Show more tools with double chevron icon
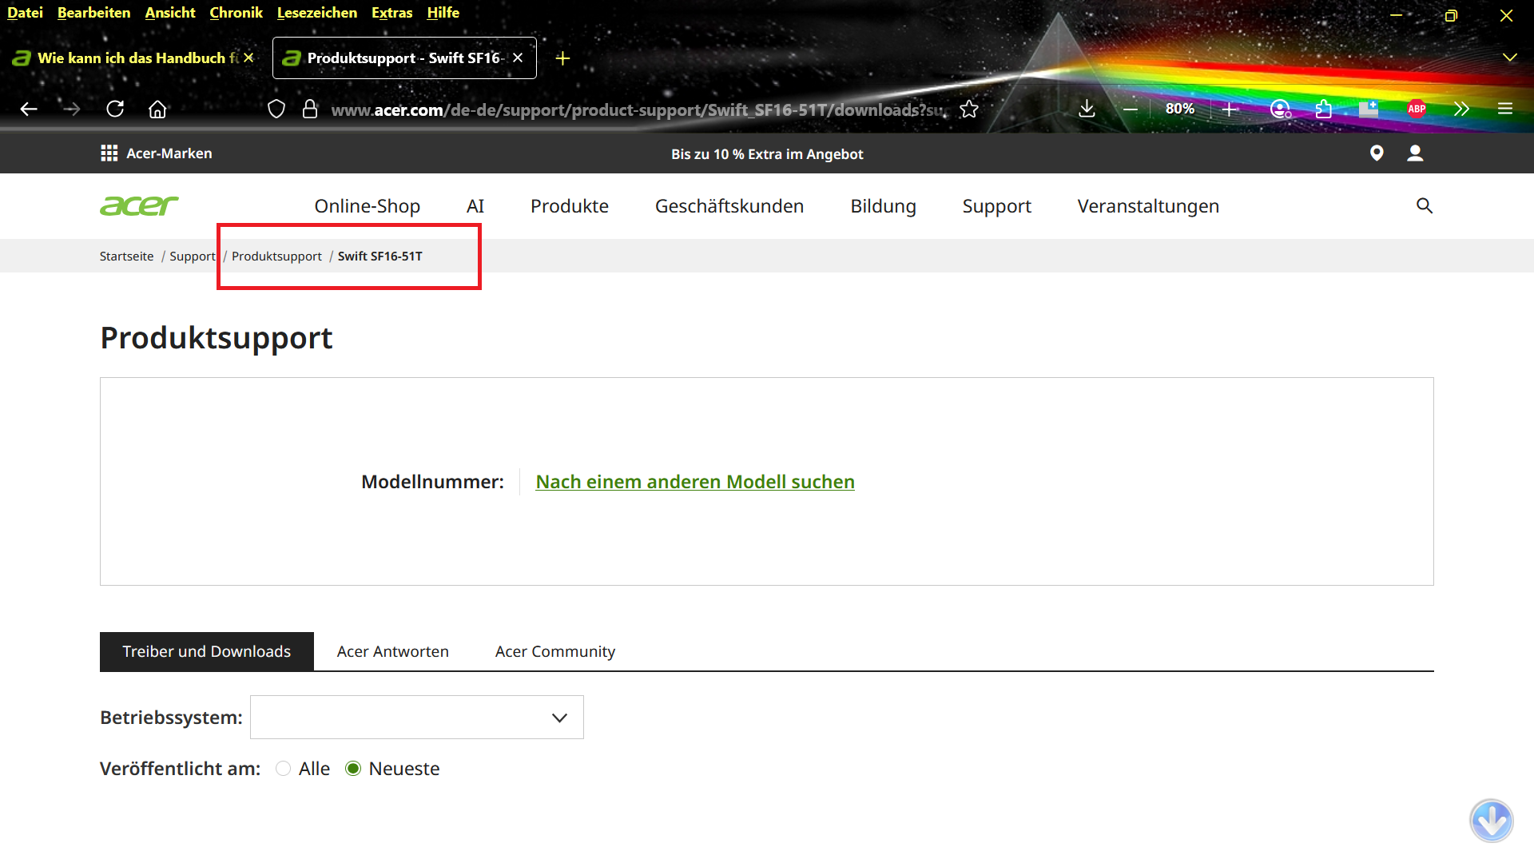 click(x=1461, y=109)
